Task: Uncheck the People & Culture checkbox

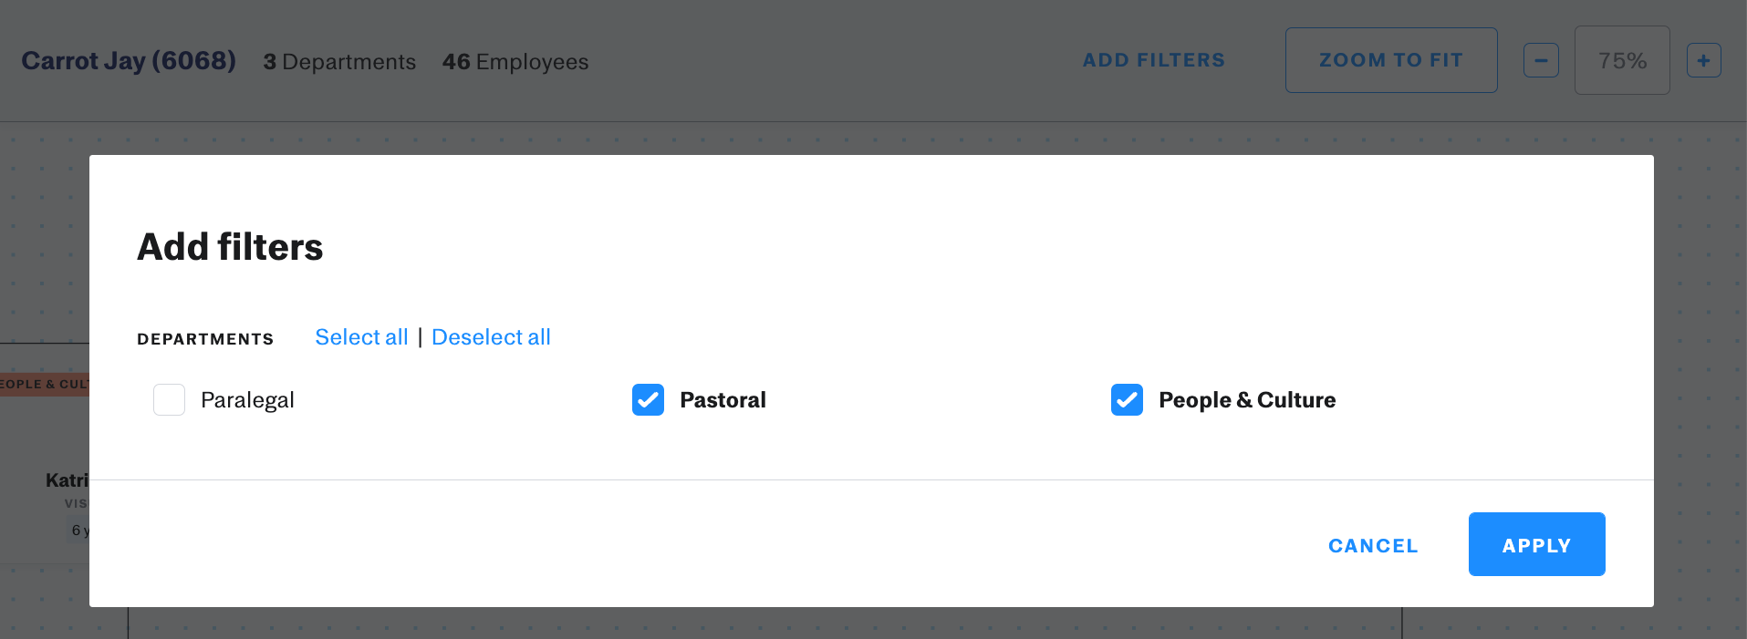Action: tap(1127, 399)
